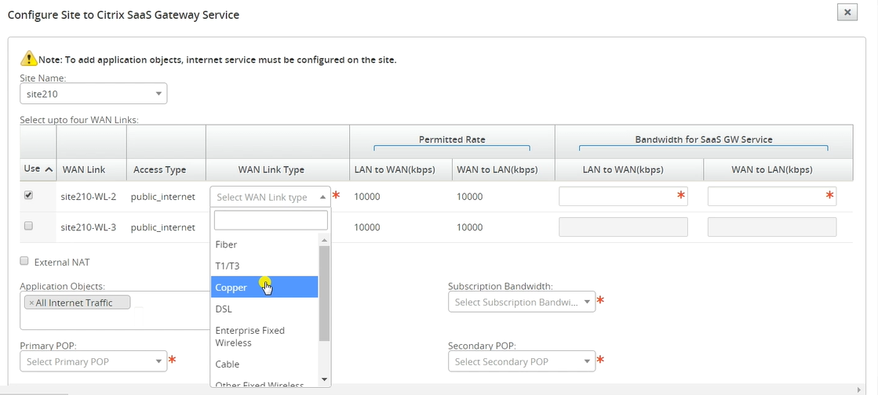
Task: Click the bottom-right horizontal scroll arrow
Action: pyautogui.click(x=860, y=390)
